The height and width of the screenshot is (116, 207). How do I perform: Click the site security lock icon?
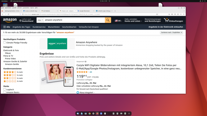23,14
